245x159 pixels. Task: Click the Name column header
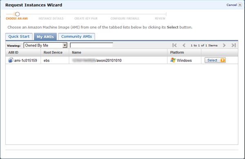tap(118, 53)
